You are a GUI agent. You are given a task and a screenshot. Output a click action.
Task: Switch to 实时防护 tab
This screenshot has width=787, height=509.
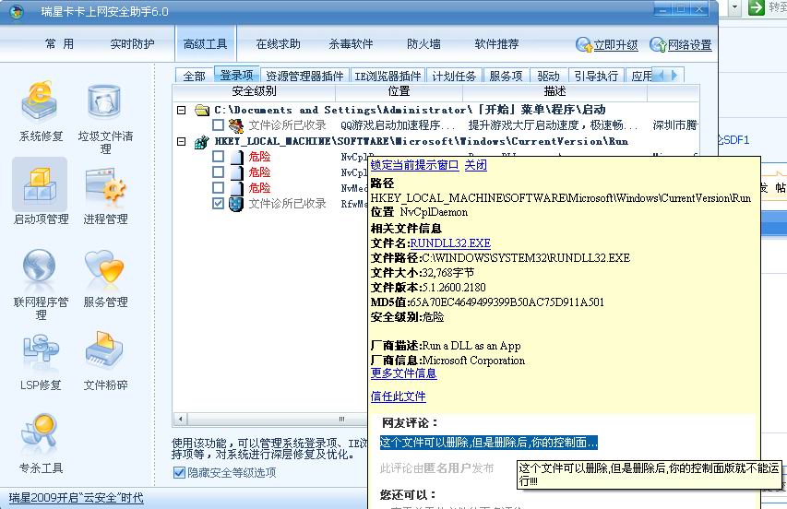click(132, 44)
